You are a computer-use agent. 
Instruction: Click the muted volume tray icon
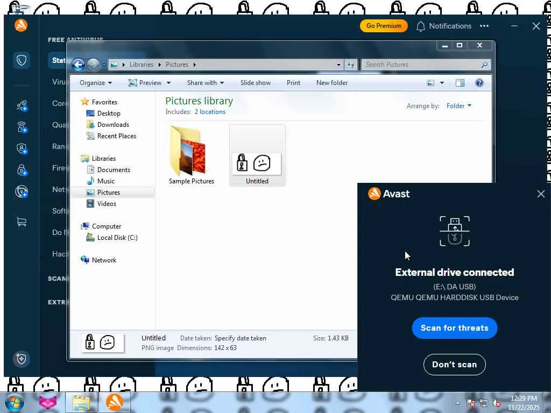point(497,403)
